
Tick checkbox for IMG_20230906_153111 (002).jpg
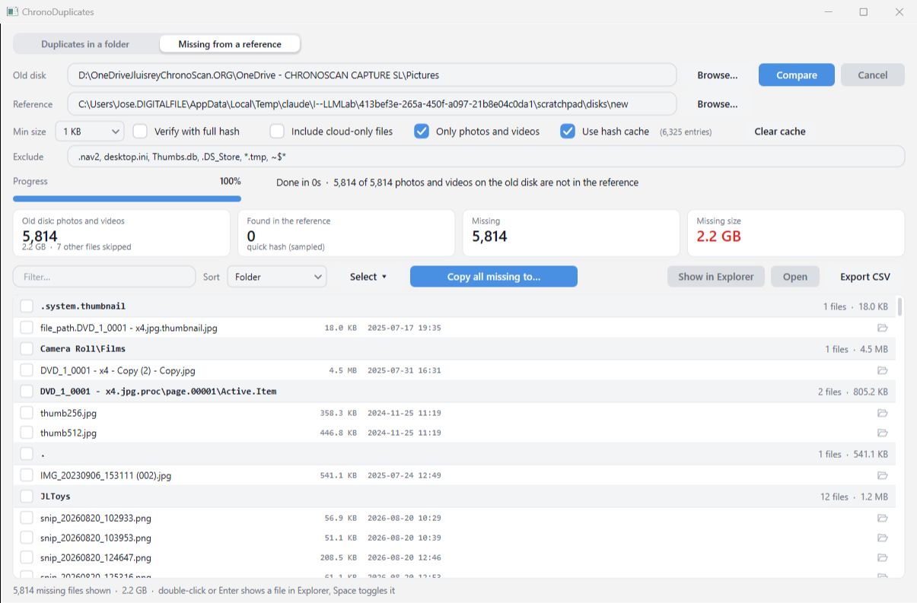coord(27,475)
